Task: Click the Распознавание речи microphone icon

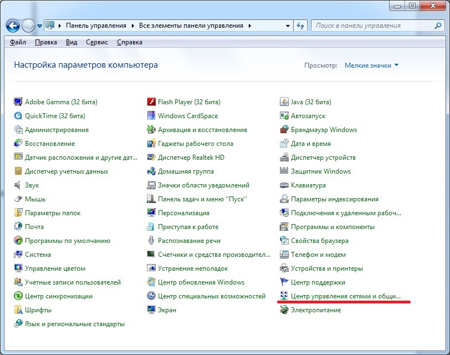Action: (x=151, y=240)
